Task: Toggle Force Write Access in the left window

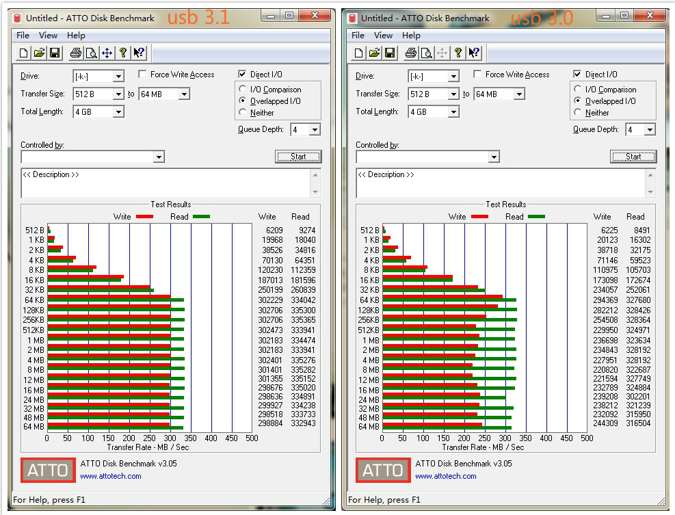Action: point(143,75)
